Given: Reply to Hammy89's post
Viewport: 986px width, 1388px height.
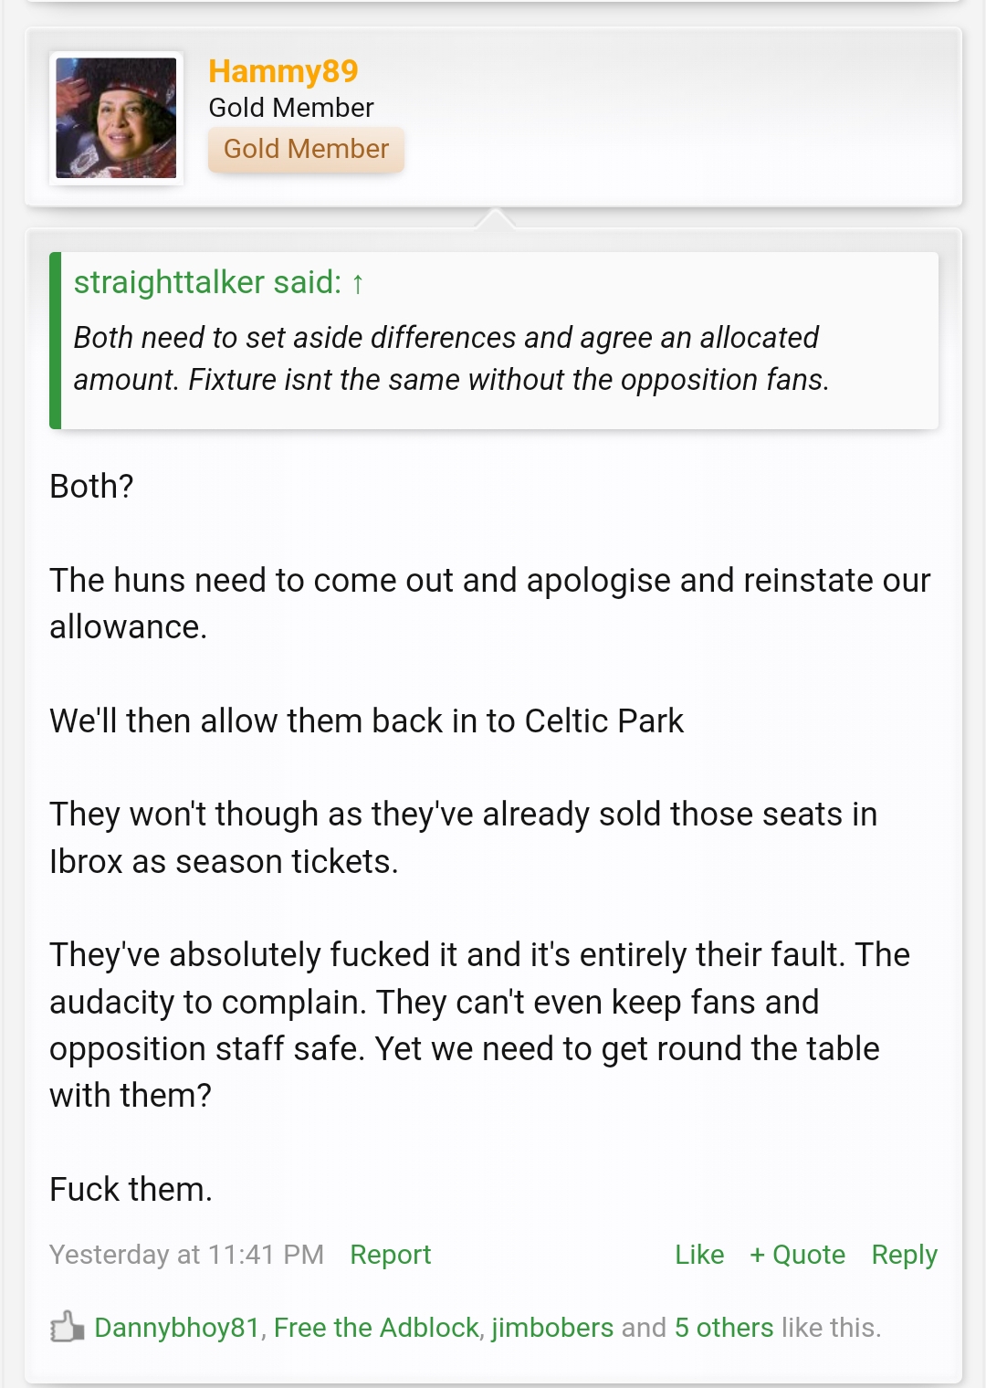Looking at the screenshot, I should (x=904, y=1255).
